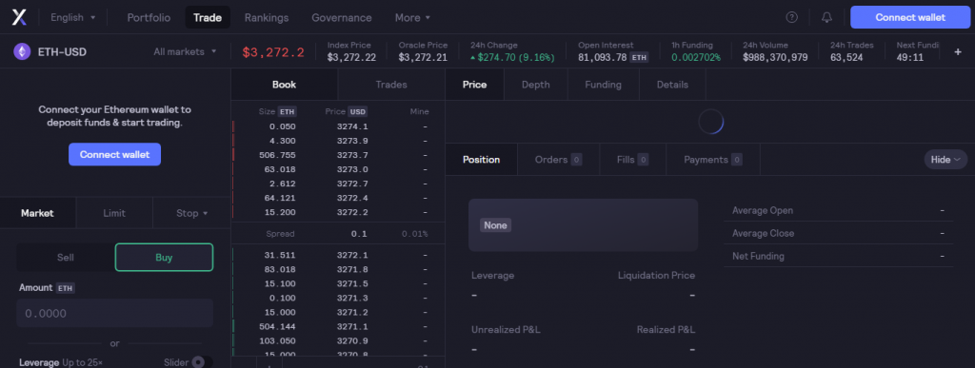
Task: Click ask order at price 3273.0
Action: [x=338, y=169]
